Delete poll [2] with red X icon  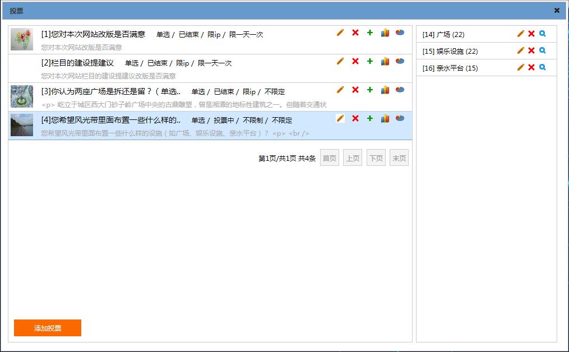(x=355, y=61)
